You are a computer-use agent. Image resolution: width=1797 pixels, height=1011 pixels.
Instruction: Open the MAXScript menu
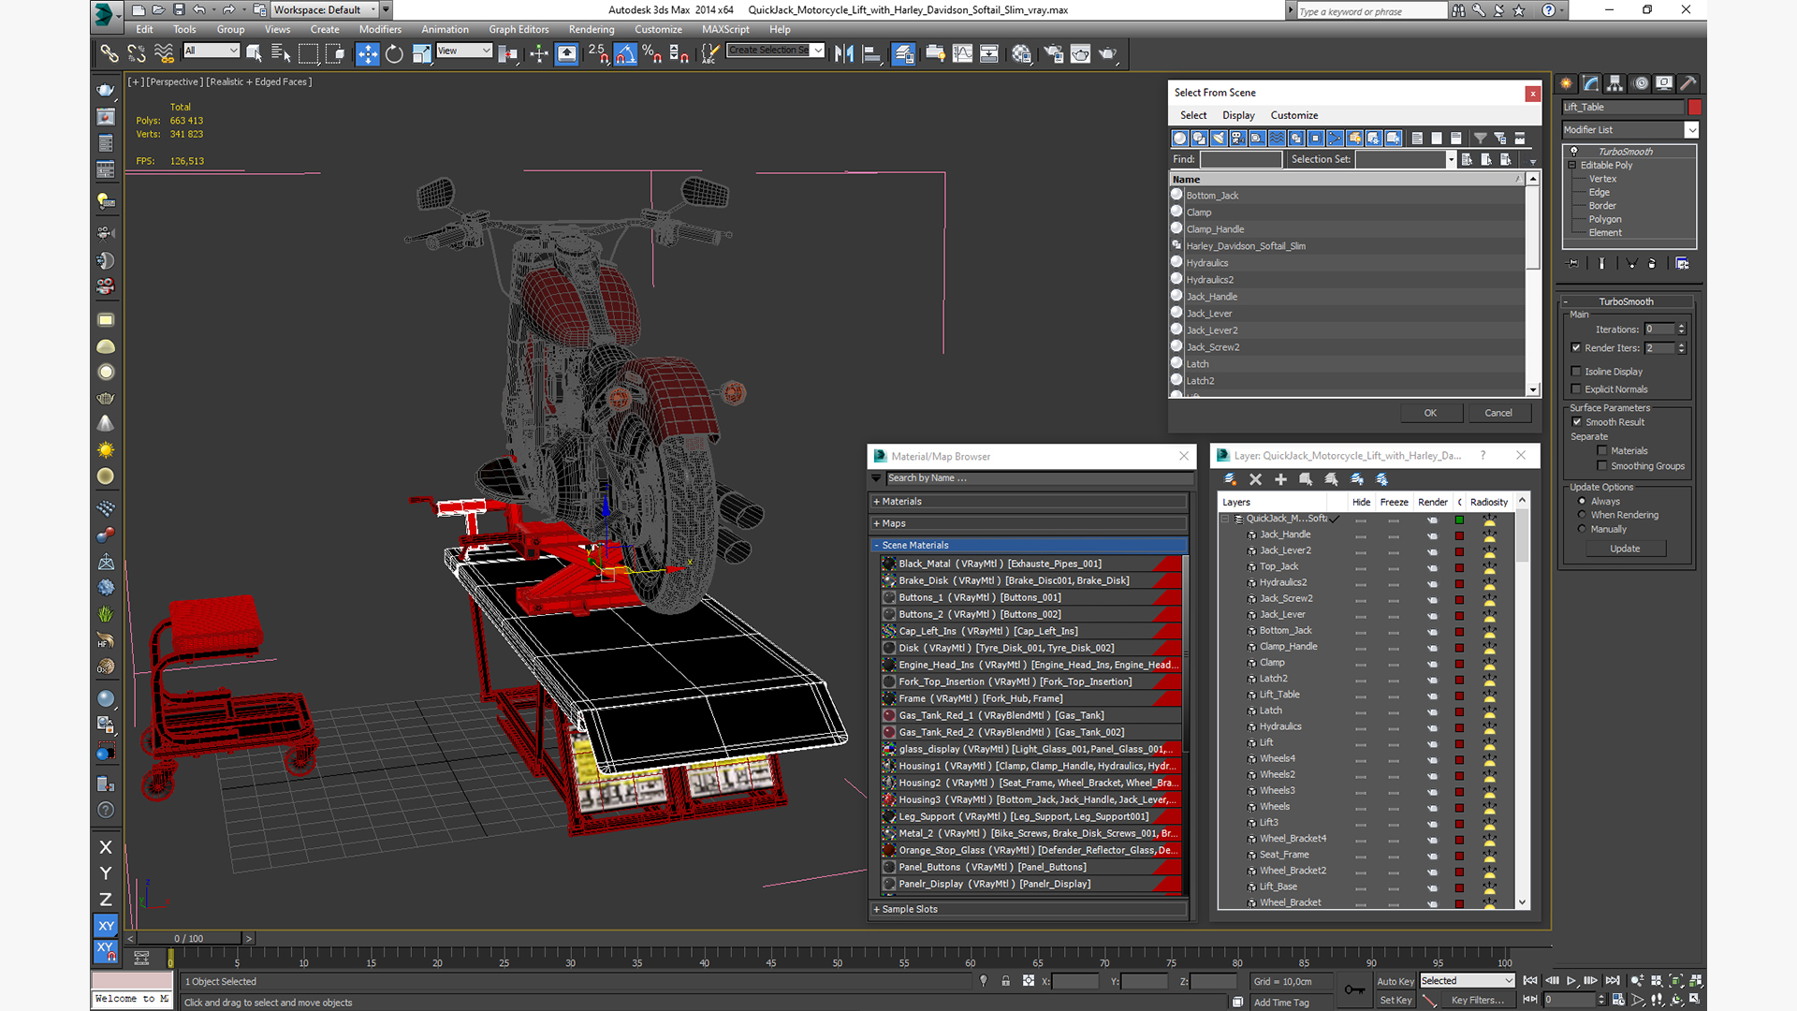coord(725,29)
